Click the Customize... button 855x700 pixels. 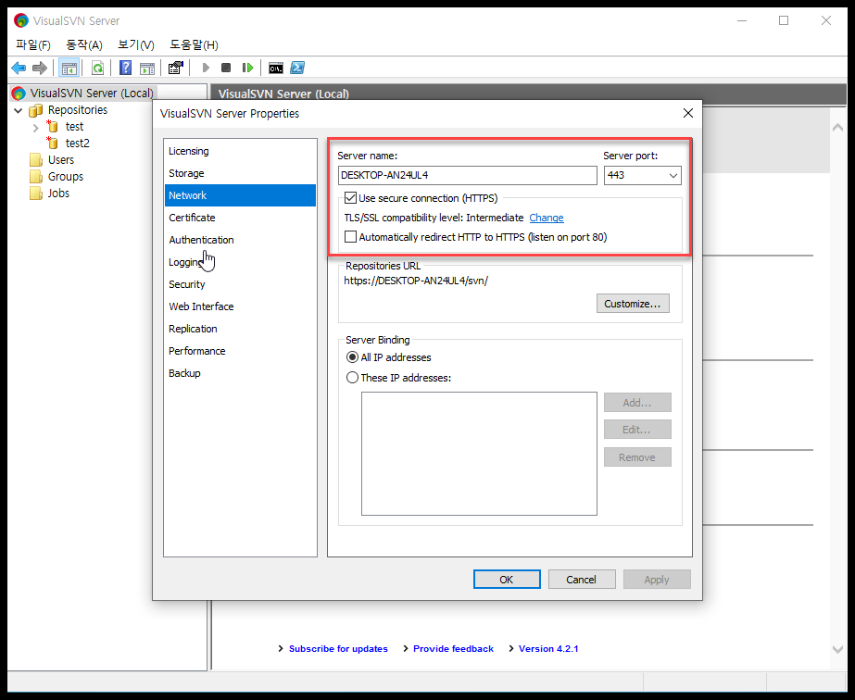click(633, 304)
